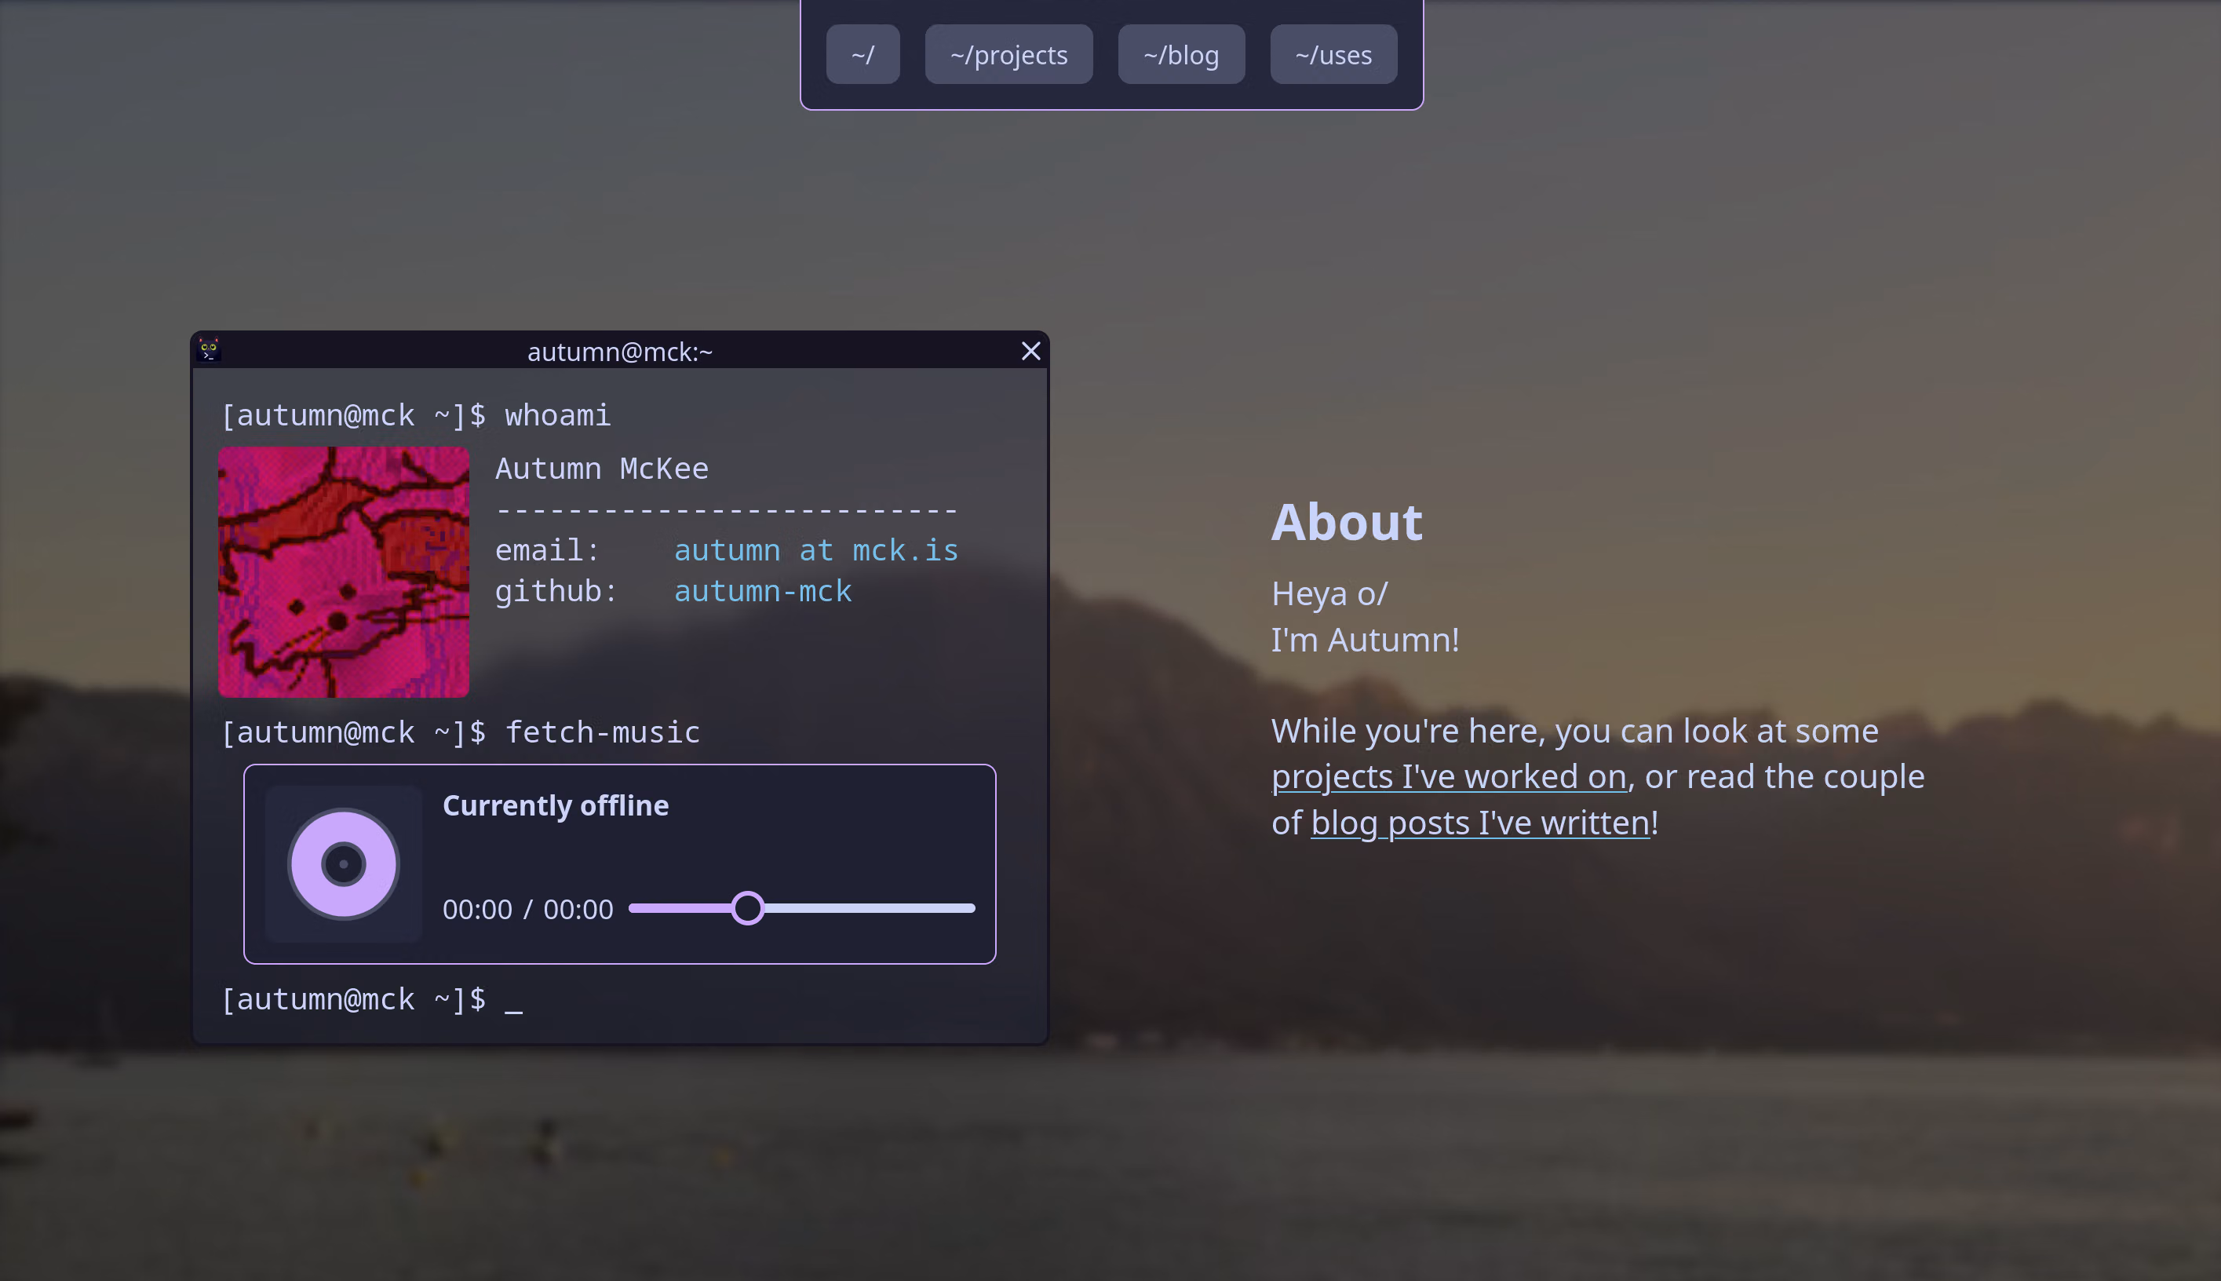Follow the 'projects I've worked on' link

coord(1449,776)
